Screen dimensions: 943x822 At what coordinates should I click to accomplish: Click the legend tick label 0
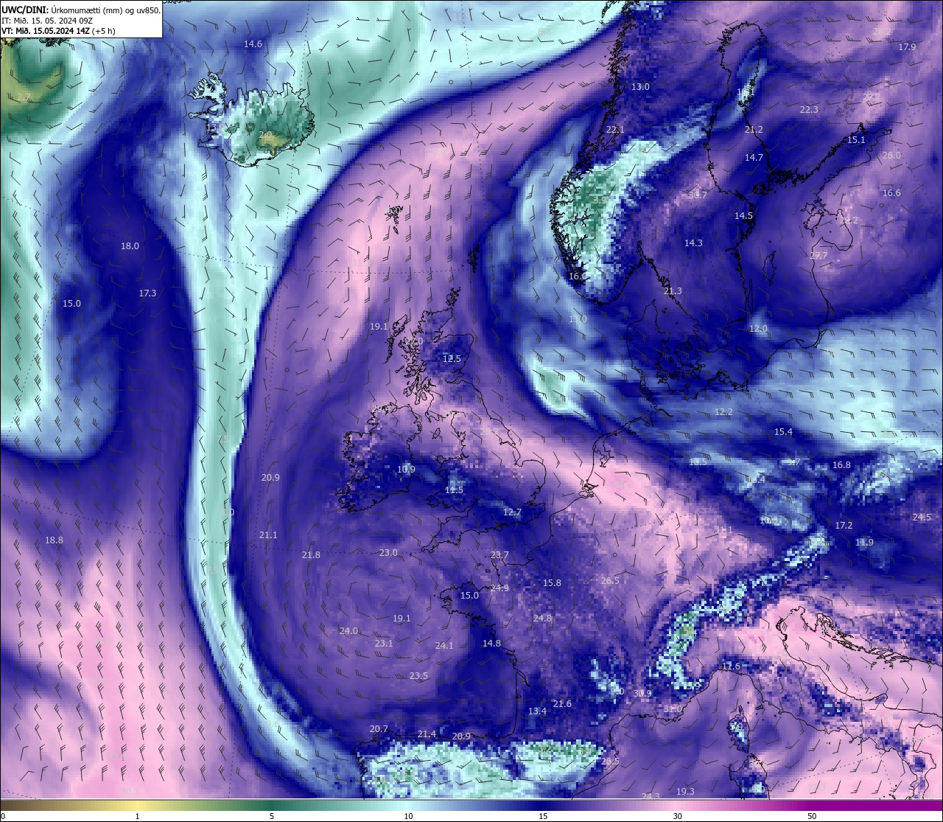tap(3, 817)
